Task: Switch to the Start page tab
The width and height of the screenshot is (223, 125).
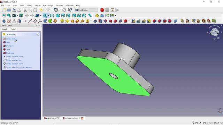Action: coord(51,118)
